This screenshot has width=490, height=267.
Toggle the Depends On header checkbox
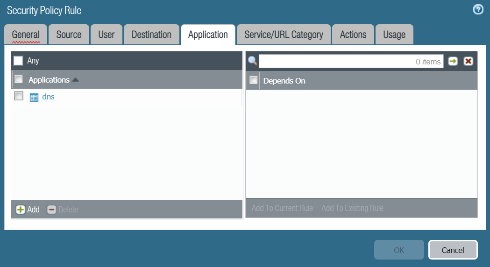pos(253,80)
